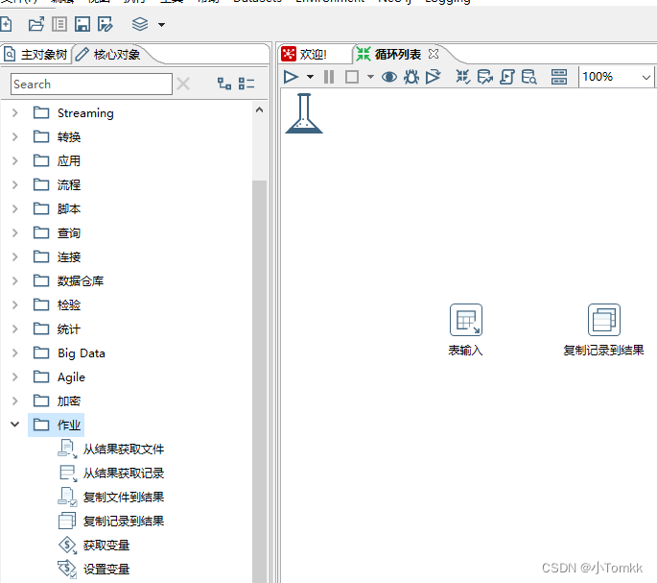The width and height of the screenshot is (657, 583).
Task: Click the new file icon
Action: coord(6,24)
